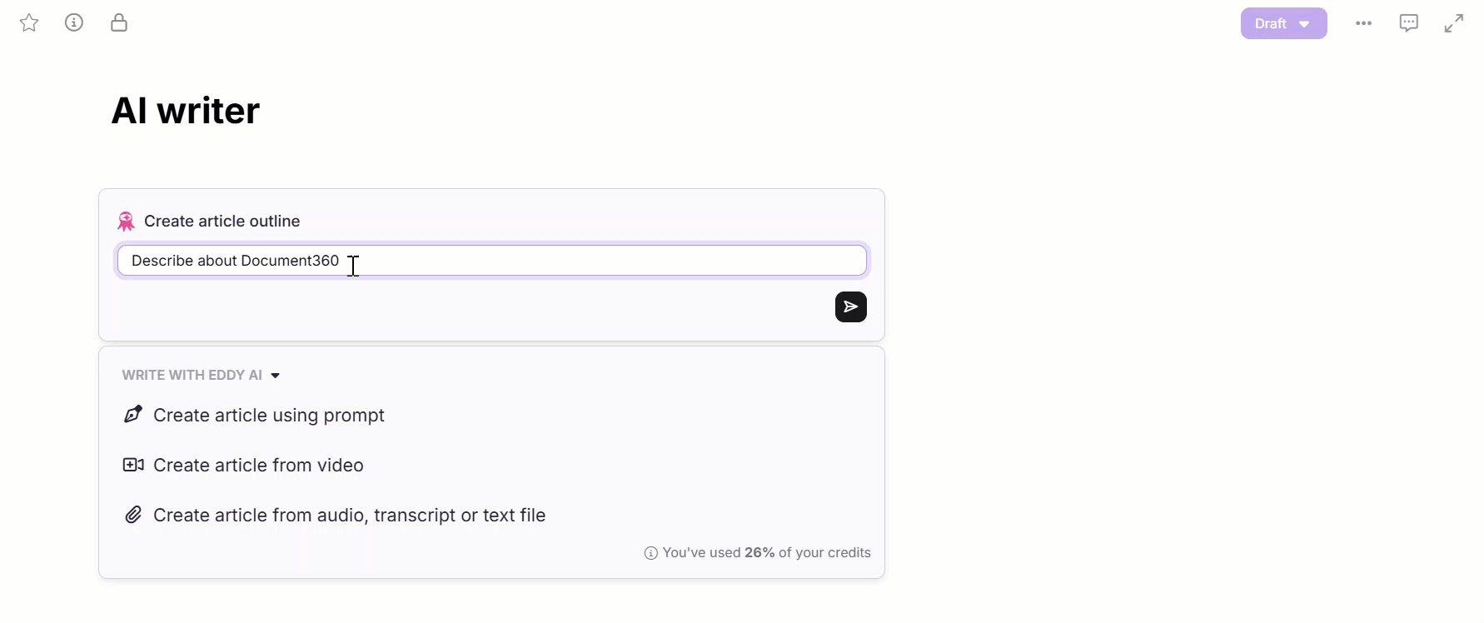Image resolution: width=1484 pixels, height=623 pixels.
Task: Click the credits usage info icon
Action: (651, 553)
